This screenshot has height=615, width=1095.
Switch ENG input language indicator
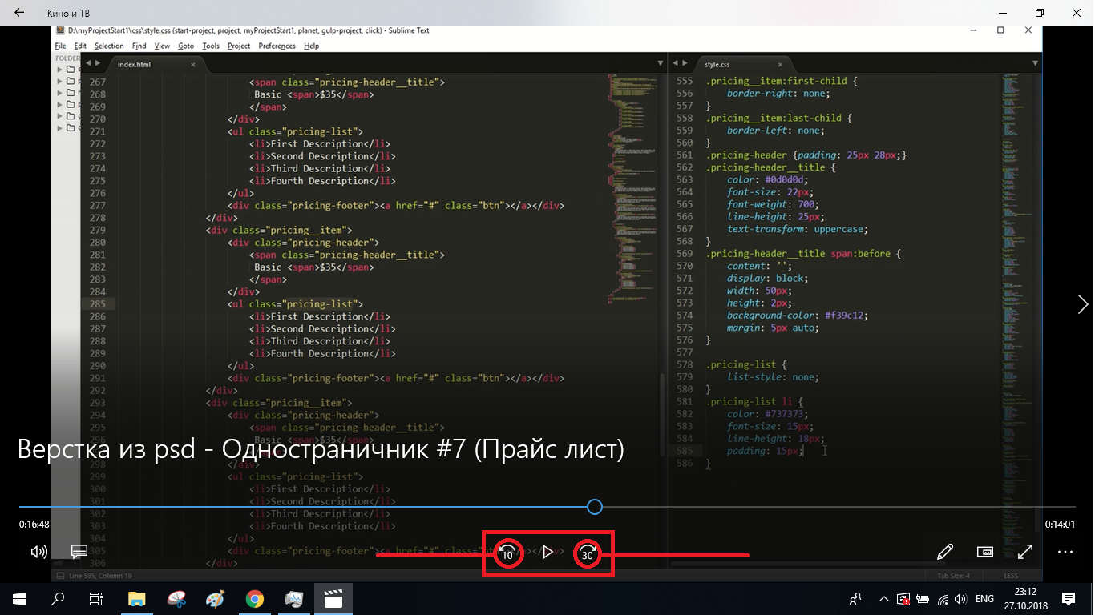(x=984, y=598)
